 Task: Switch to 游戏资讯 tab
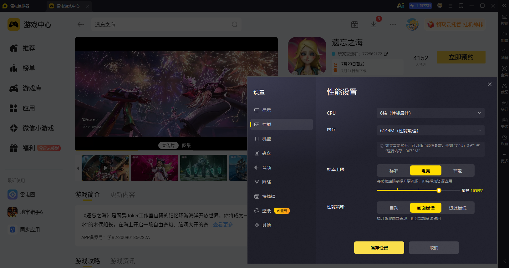pos(123,261)
